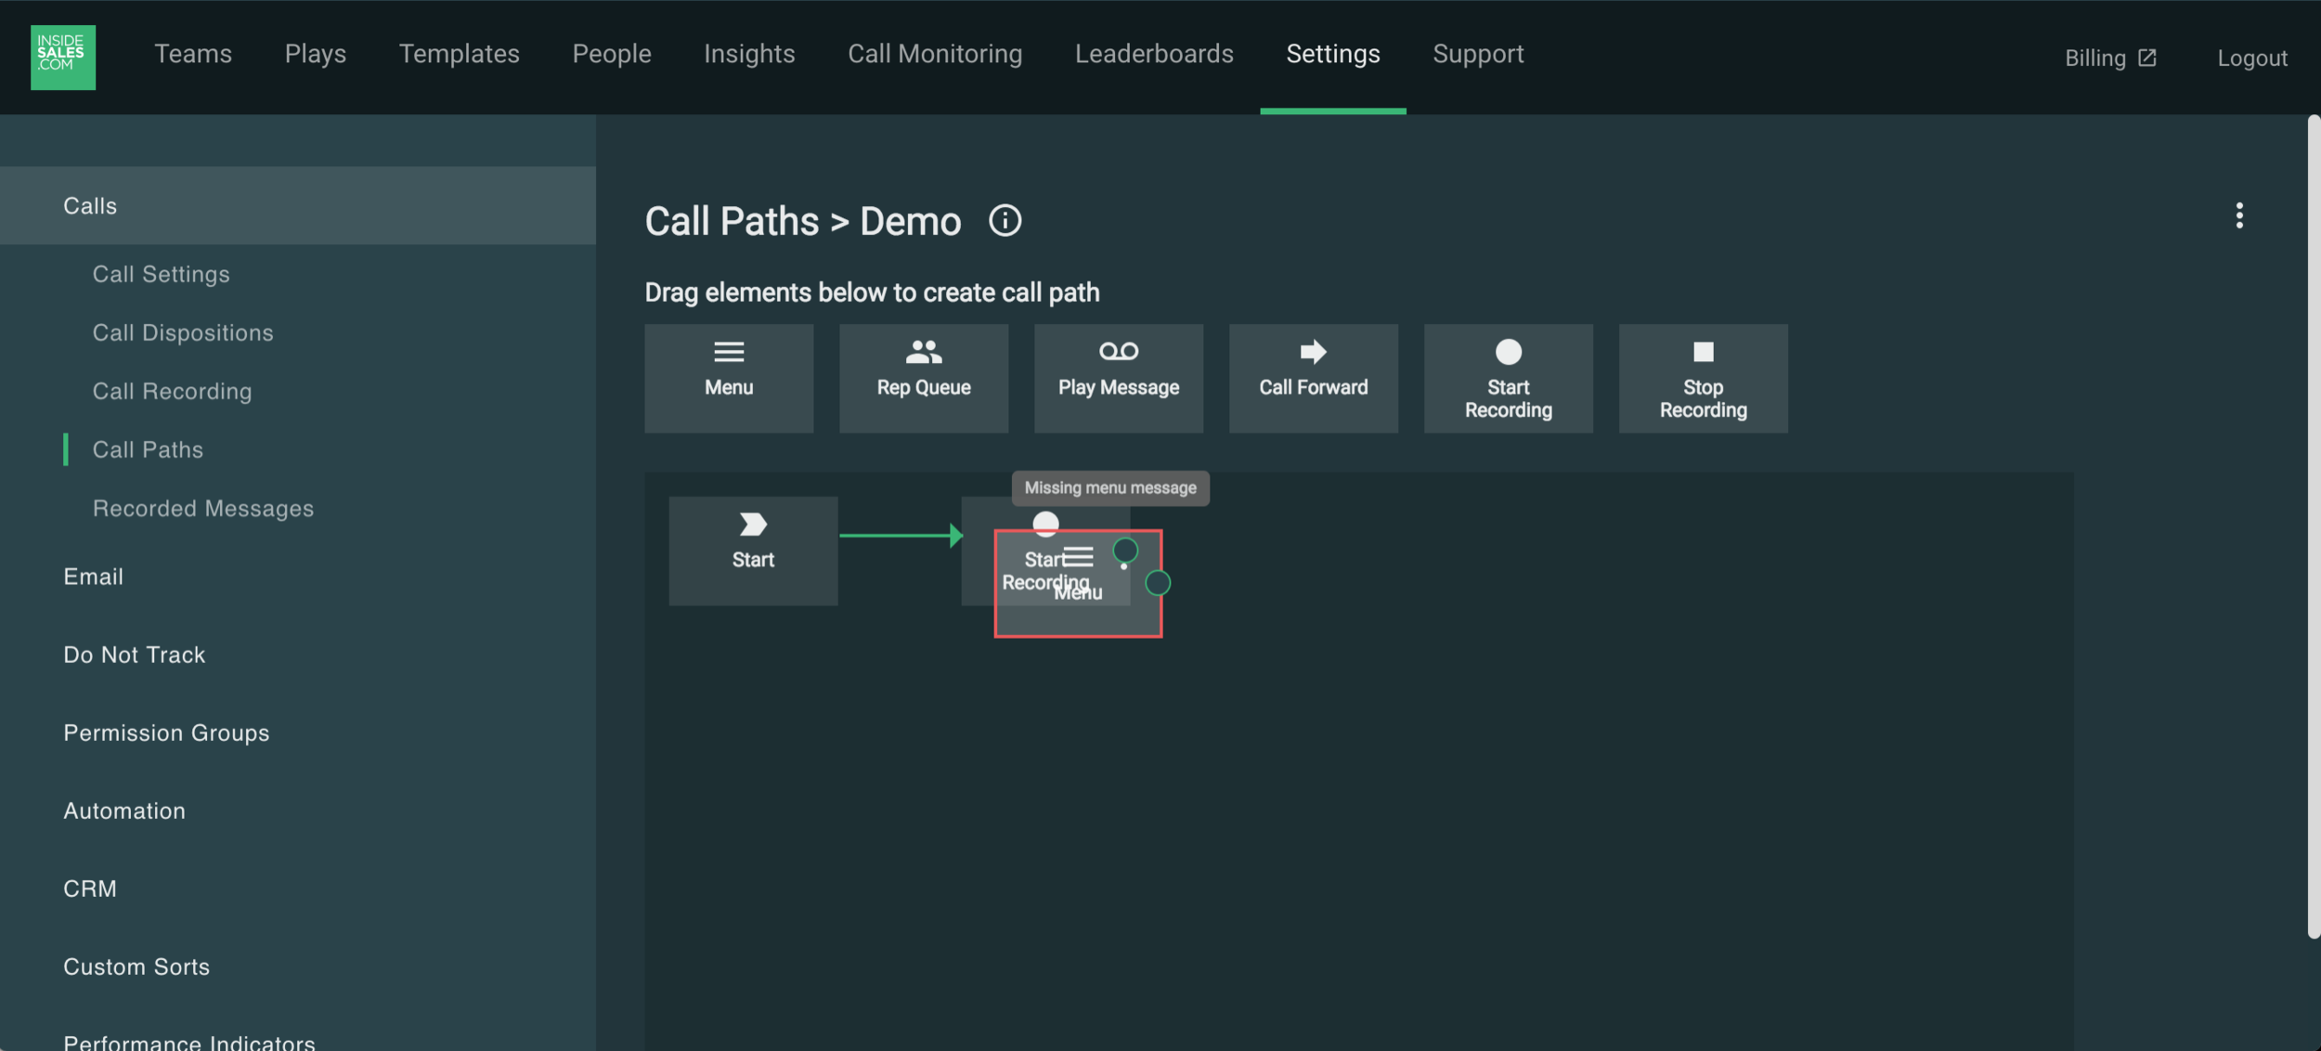Click the Start node on the canvas

point(753,551)
